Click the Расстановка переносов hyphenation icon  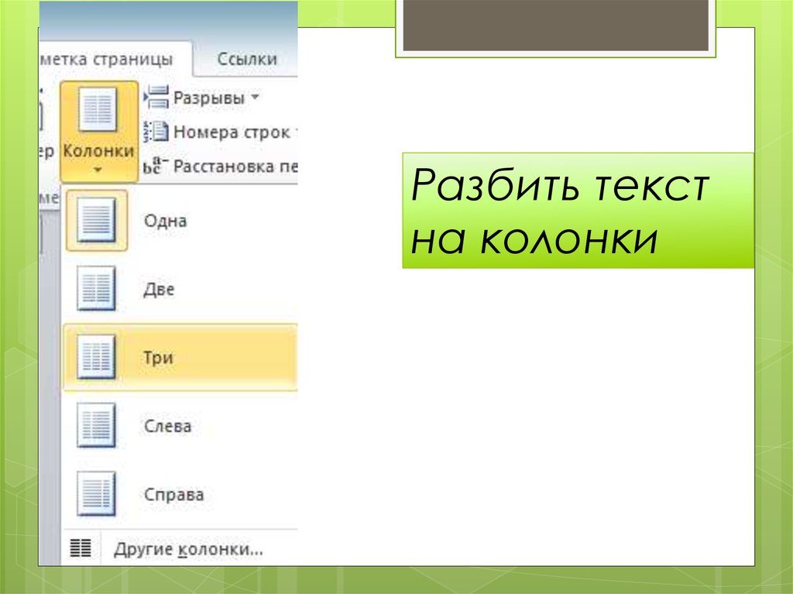coord(156,166)
